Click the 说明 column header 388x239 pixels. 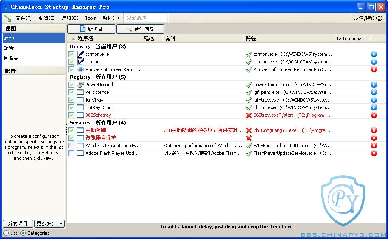point(170,38)
